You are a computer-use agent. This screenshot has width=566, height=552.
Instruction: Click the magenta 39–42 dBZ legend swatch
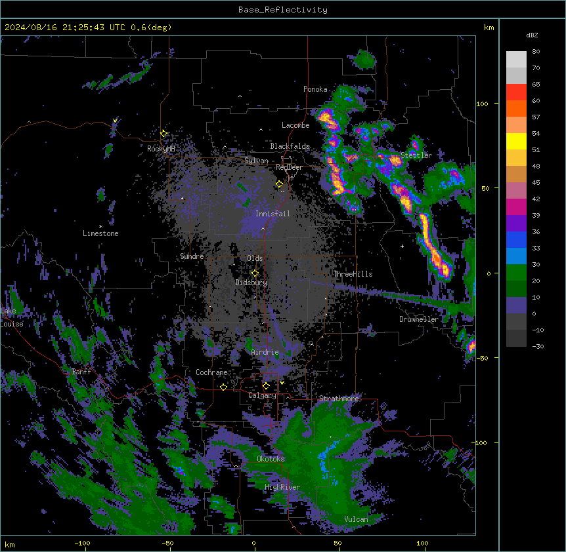tap(516, 207)
